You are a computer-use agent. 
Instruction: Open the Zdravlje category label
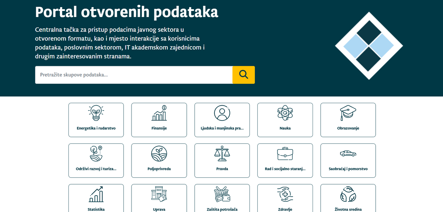tap(285, 209)
